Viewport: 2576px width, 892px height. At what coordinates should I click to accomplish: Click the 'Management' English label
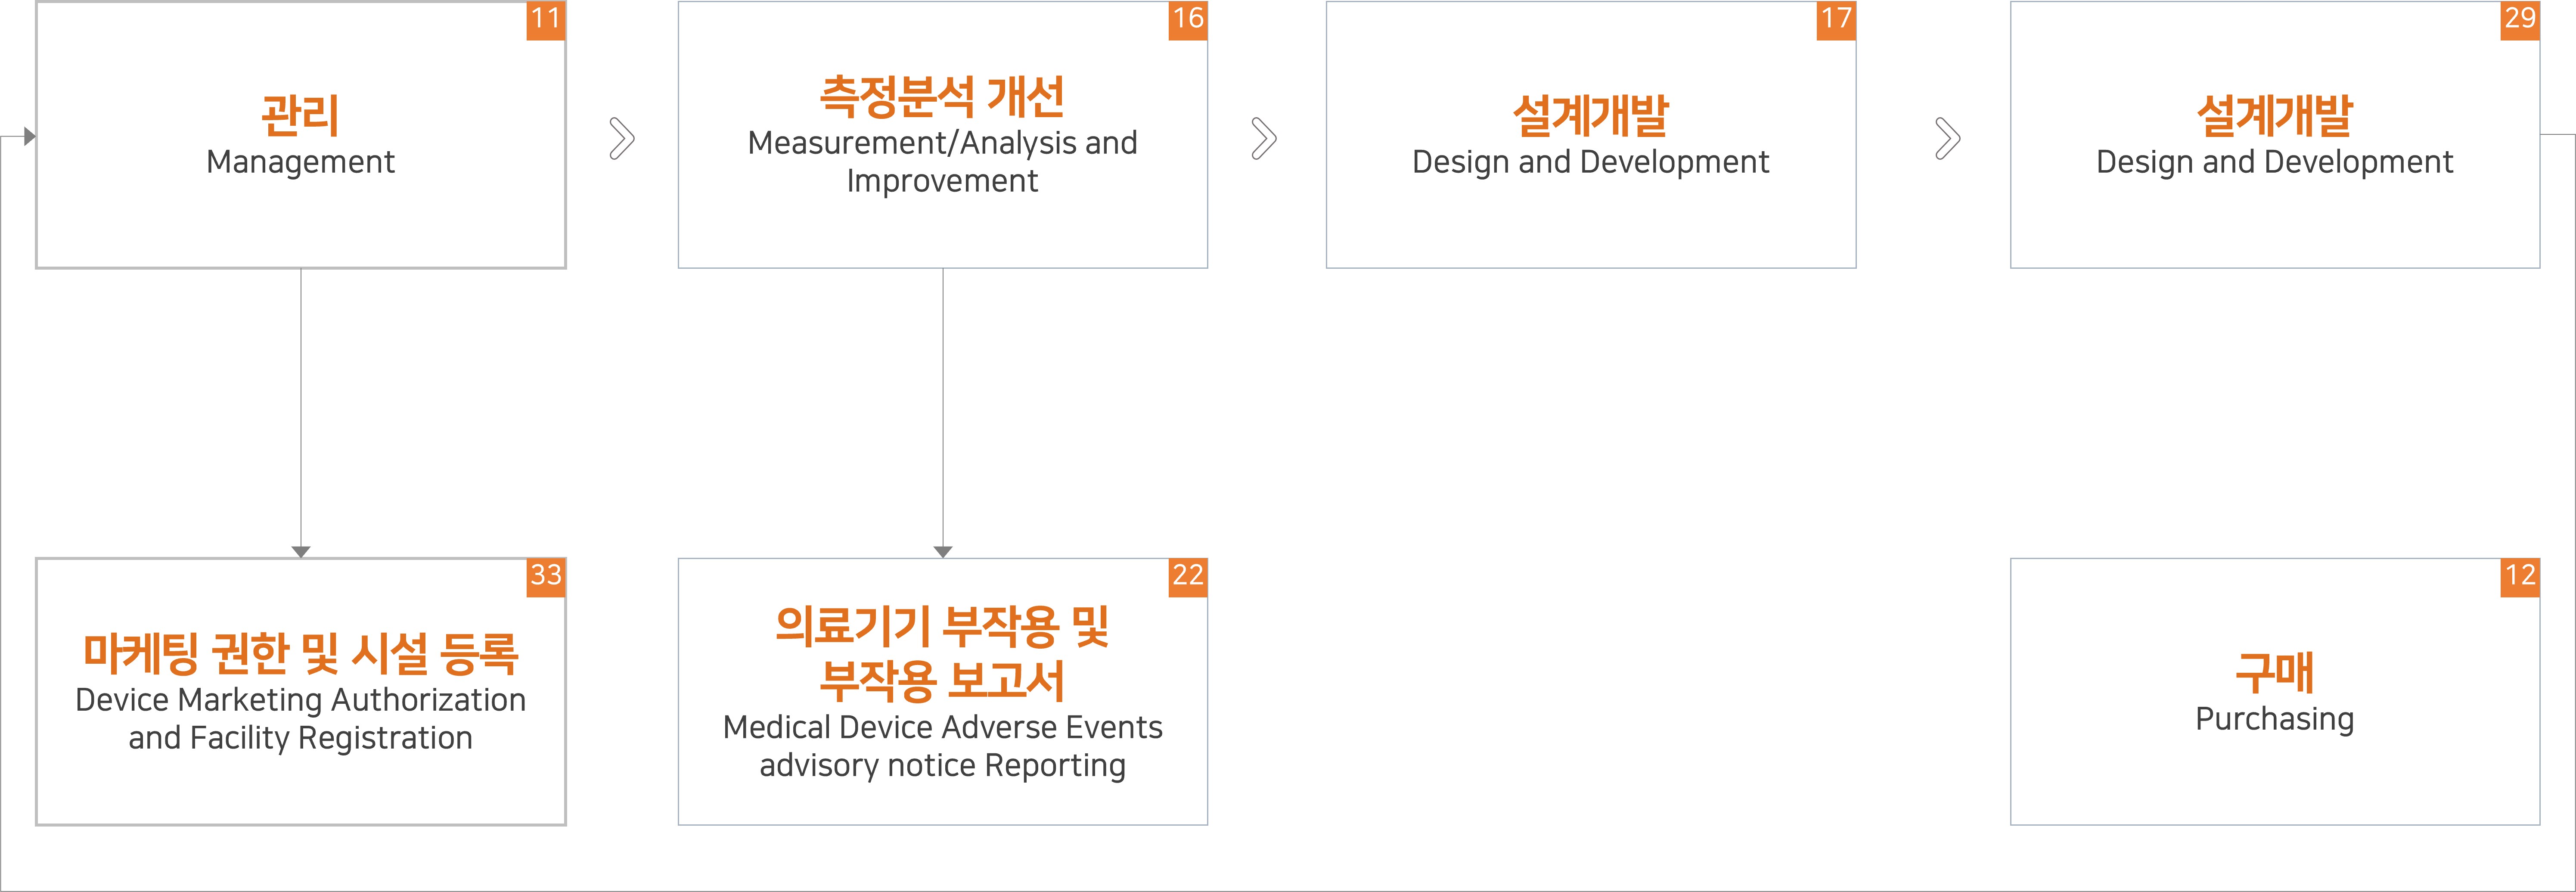[x=300, y=162]
